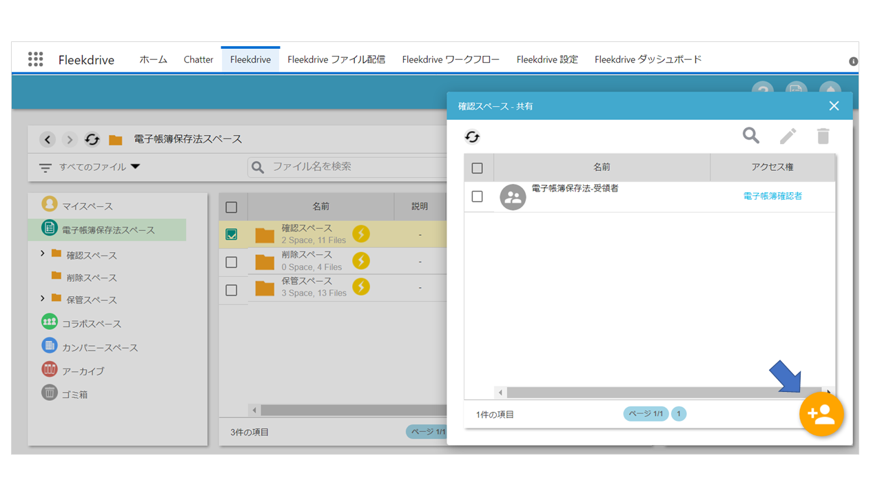Uncheck the 確認スペース row checkbox
Screen dimensions: 882x496
coord(232,234)
